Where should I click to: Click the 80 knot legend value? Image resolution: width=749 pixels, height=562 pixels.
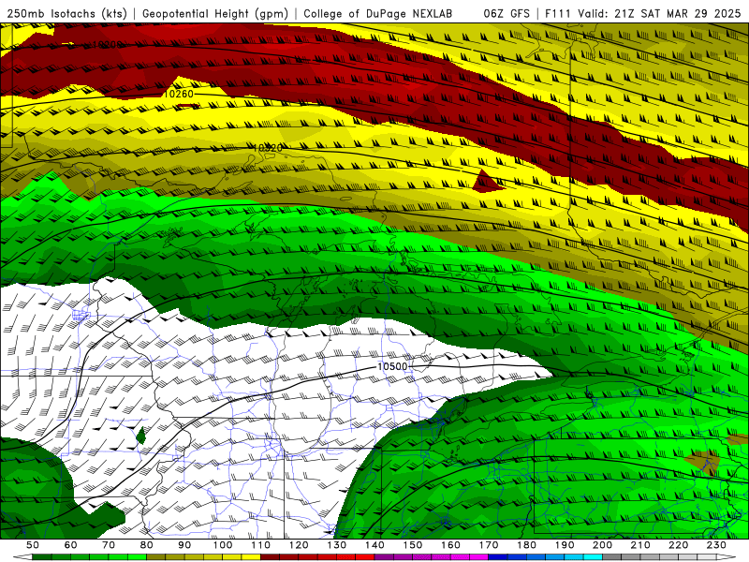(x=147, y=545)
